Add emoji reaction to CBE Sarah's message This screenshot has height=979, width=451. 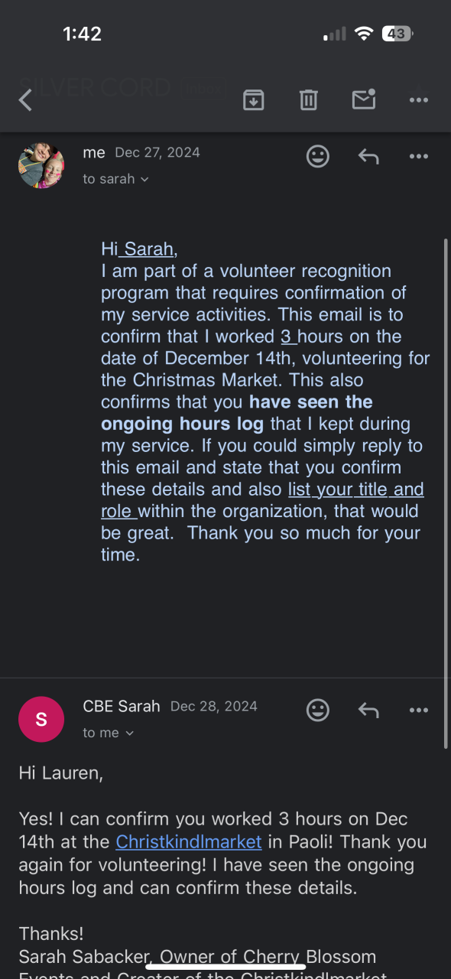pyautogui.click(x=318, y=710)
